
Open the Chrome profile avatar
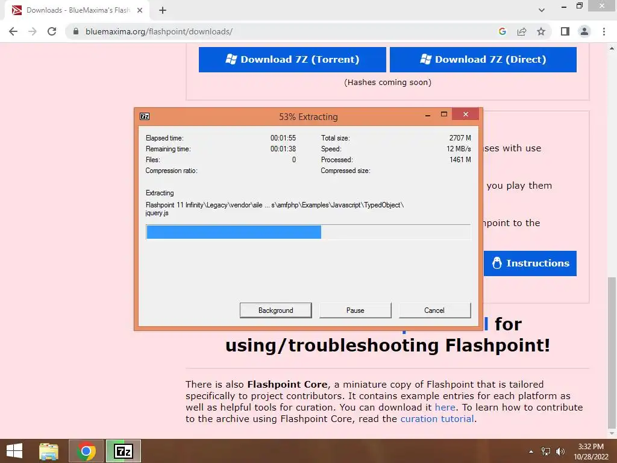point(584,31)
